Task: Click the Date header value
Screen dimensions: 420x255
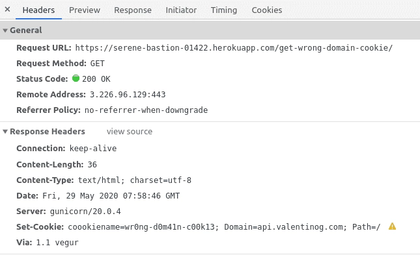Action: 111,196
